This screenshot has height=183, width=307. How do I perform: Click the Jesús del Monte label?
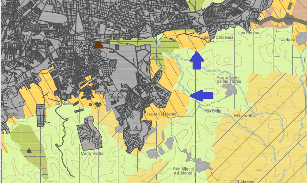coord(161,114)
